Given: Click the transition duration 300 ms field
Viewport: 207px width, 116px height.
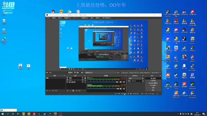Looking at the screenshot, I should coord(136,81).
